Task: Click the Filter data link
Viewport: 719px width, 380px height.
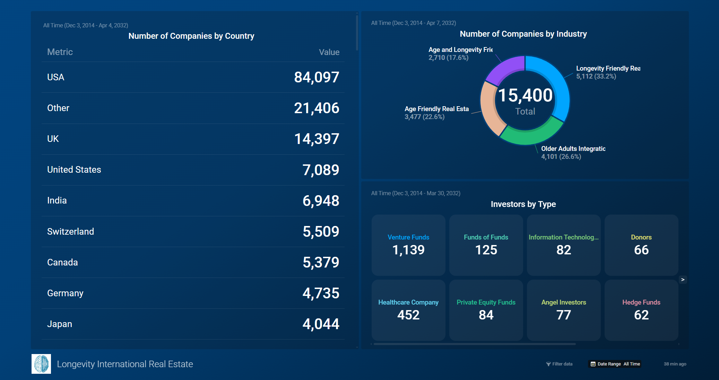Action: [562, 364]
